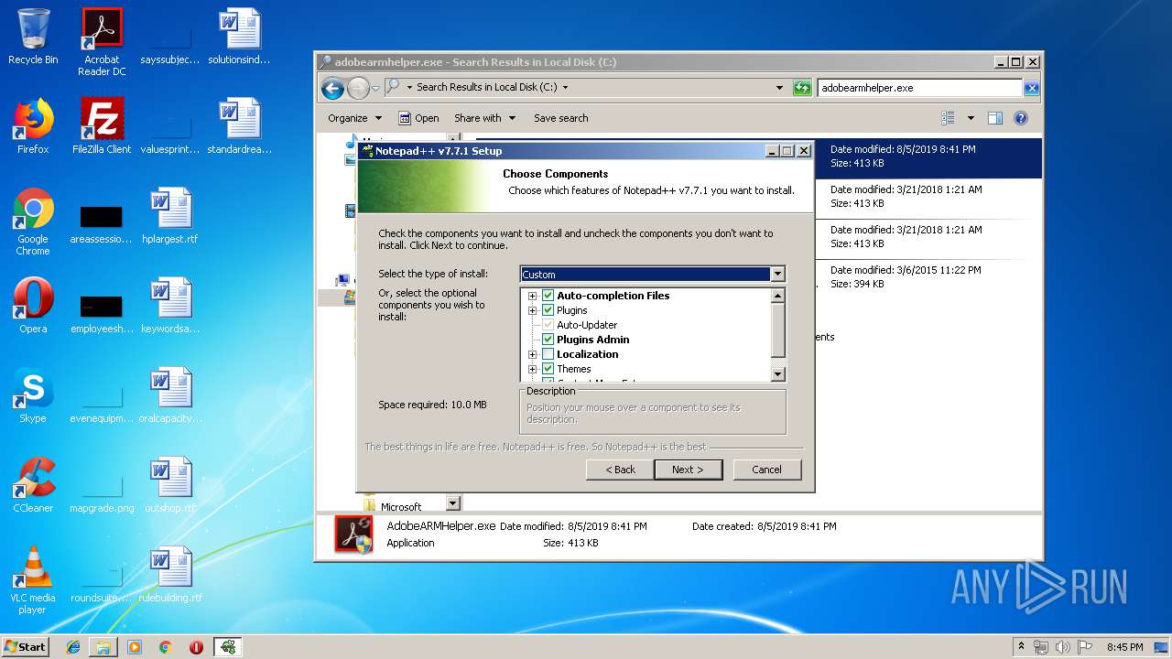Click Notepad++ installer taskbar button
This screenshot has height=659, width=1172.
click(x=228, y=647)
